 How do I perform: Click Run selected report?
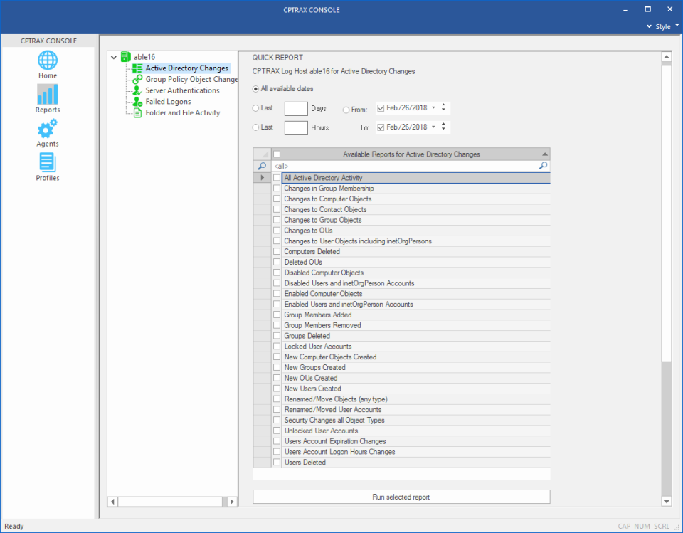click(x=401, y=496)
